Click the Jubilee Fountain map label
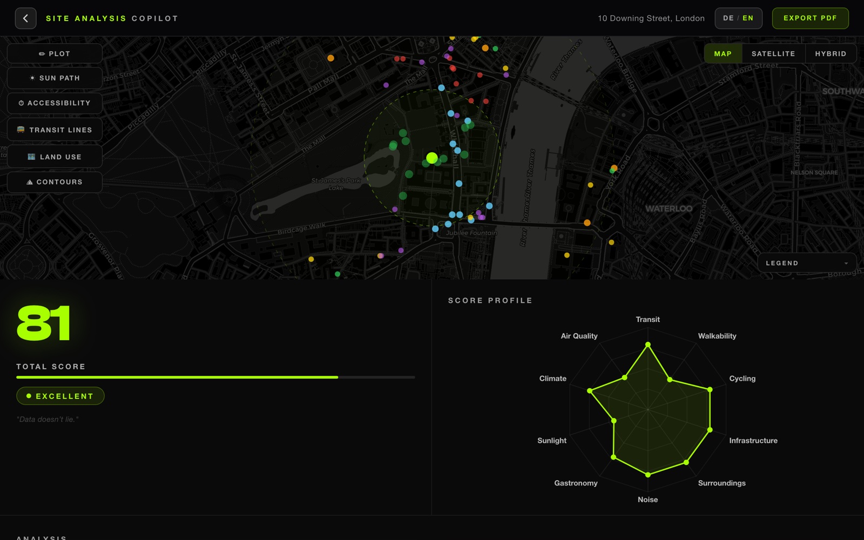Viewport: 864px width, 540px height. 471,233
